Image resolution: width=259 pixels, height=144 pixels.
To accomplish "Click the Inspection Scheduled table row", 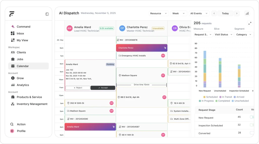I will pyautogui.click(x=224, y=125).
